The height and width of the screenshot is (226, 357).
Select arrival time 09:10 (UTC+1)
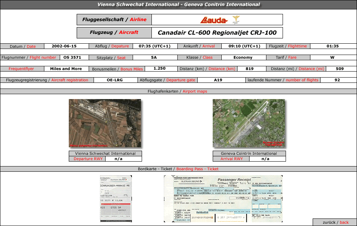(x=244, y=46)
